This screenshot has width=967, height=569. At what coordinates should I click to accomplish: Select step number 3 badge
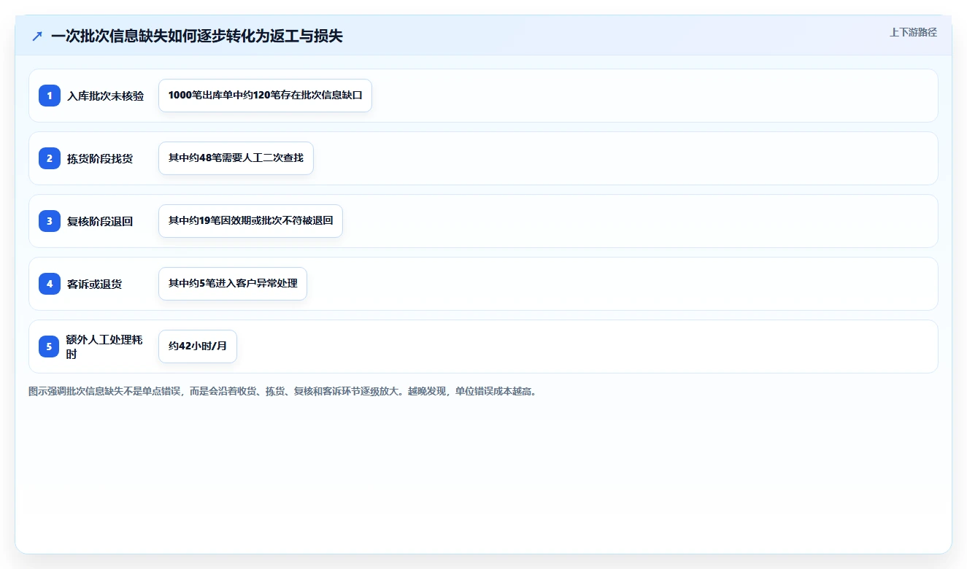50,221
